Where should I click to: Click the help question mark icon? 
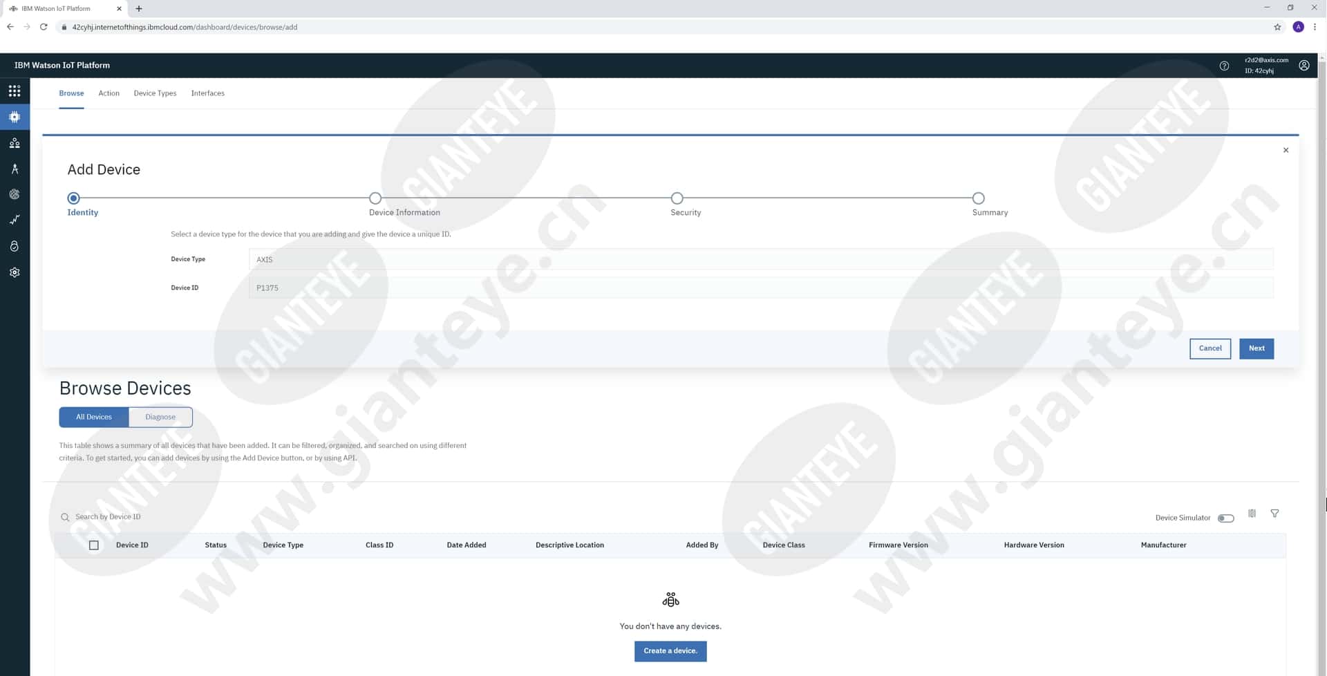(x=1224, y=66)
